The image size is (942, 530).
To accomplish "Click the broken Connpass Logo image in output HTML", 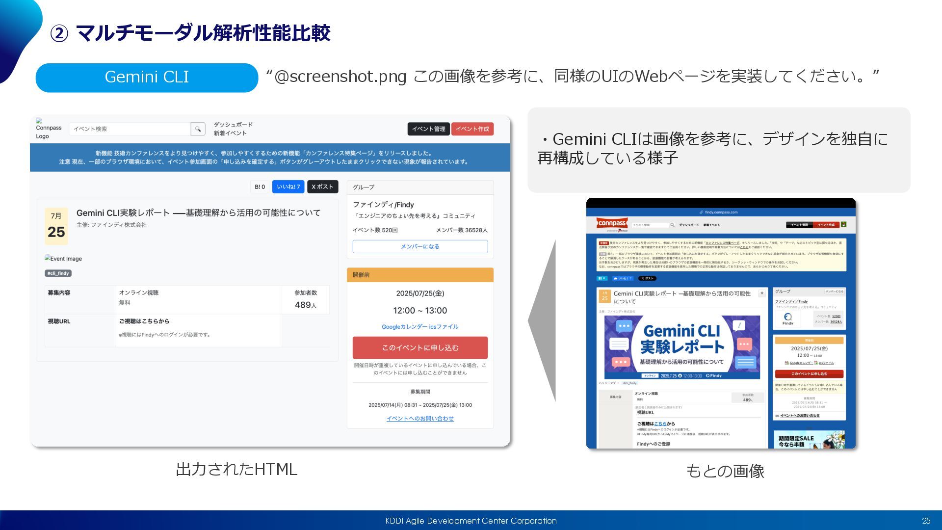I will 49,129.
